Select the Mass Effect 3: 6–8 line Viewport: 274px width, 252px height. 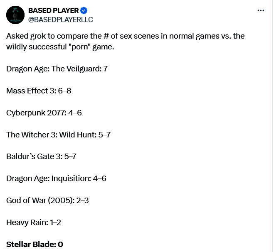(x=39, y=91)
